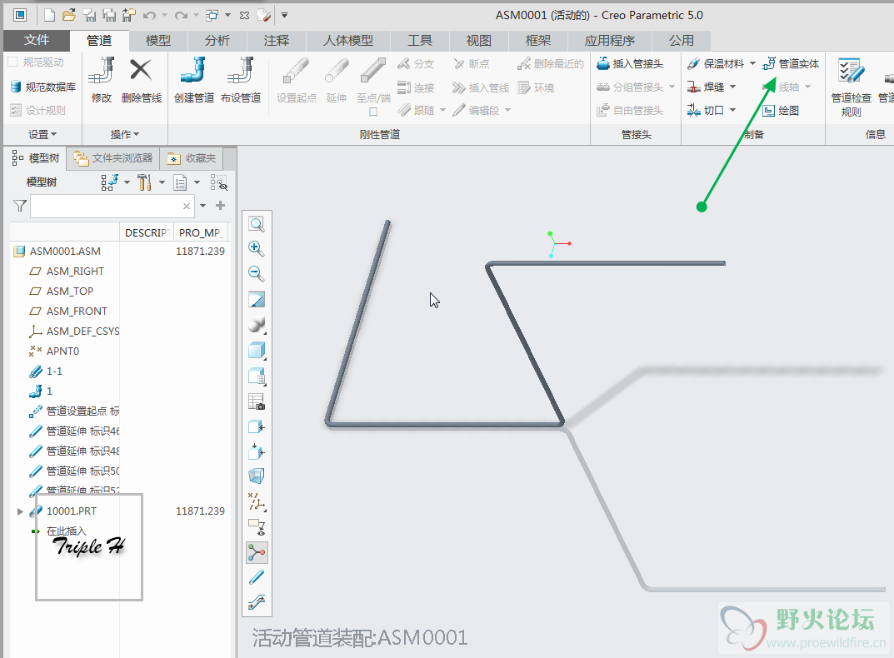
Task: Click the View Manager icon with camera
Action: [x=257, y=402]
